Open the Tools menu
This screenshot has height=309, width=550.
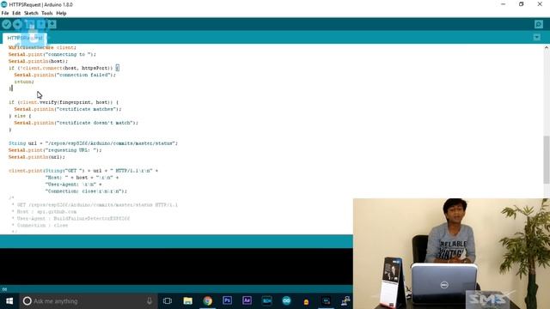coord(47,14)
